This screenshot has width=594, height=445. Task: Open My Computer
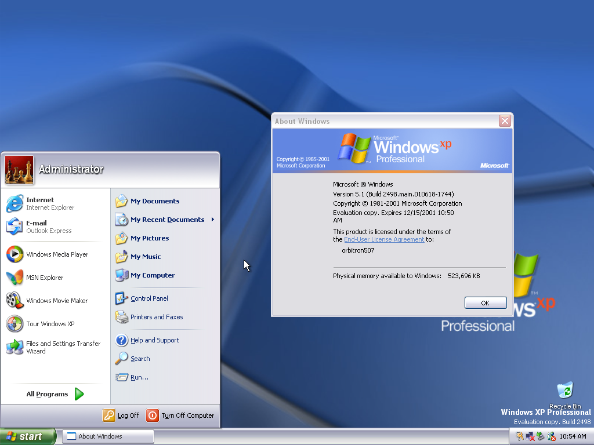tap(165, 275)
